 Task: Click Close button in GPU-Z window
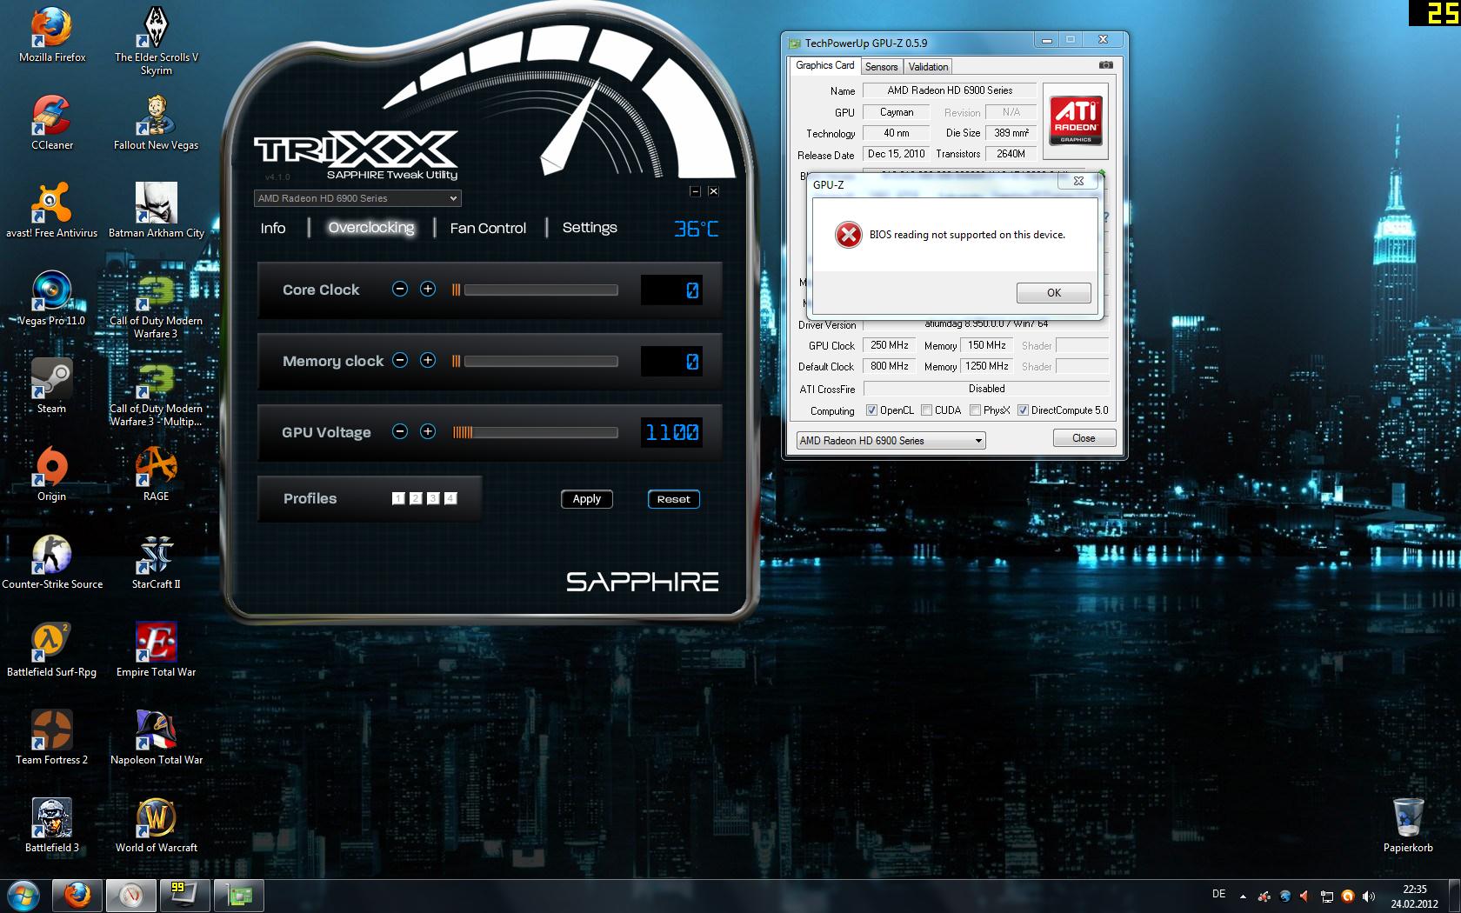click(1084, 438)
